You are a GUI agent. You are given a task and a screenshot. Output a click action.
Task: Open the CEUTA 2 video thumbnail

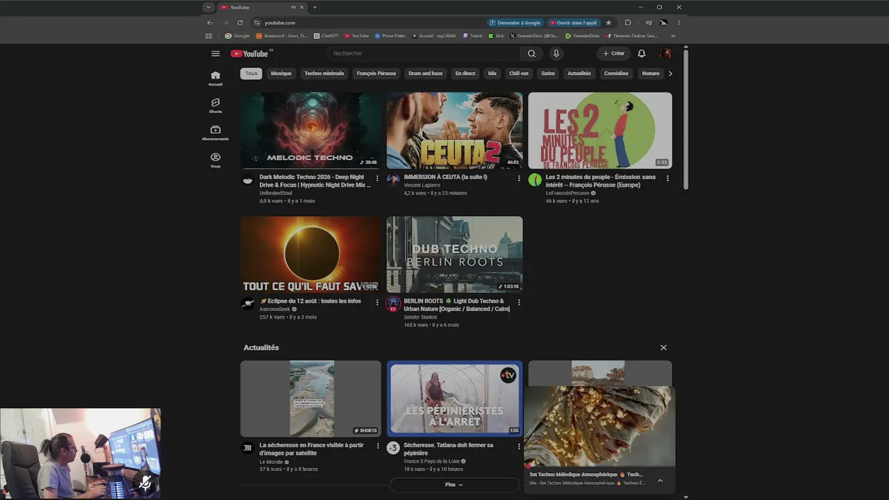pos(455,131)
